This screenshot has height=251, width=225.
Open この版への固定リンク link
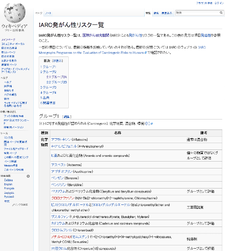(16, 157)
